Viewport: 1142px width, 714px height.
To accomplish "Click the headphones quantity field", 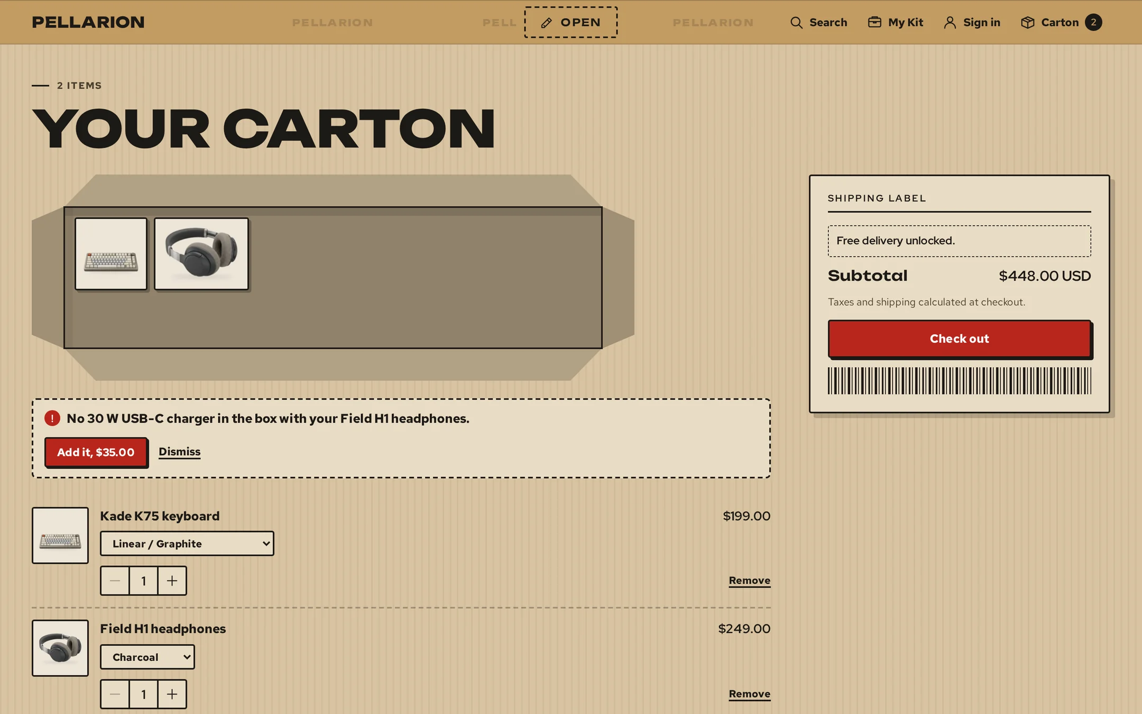I will [x=143, y=694].
